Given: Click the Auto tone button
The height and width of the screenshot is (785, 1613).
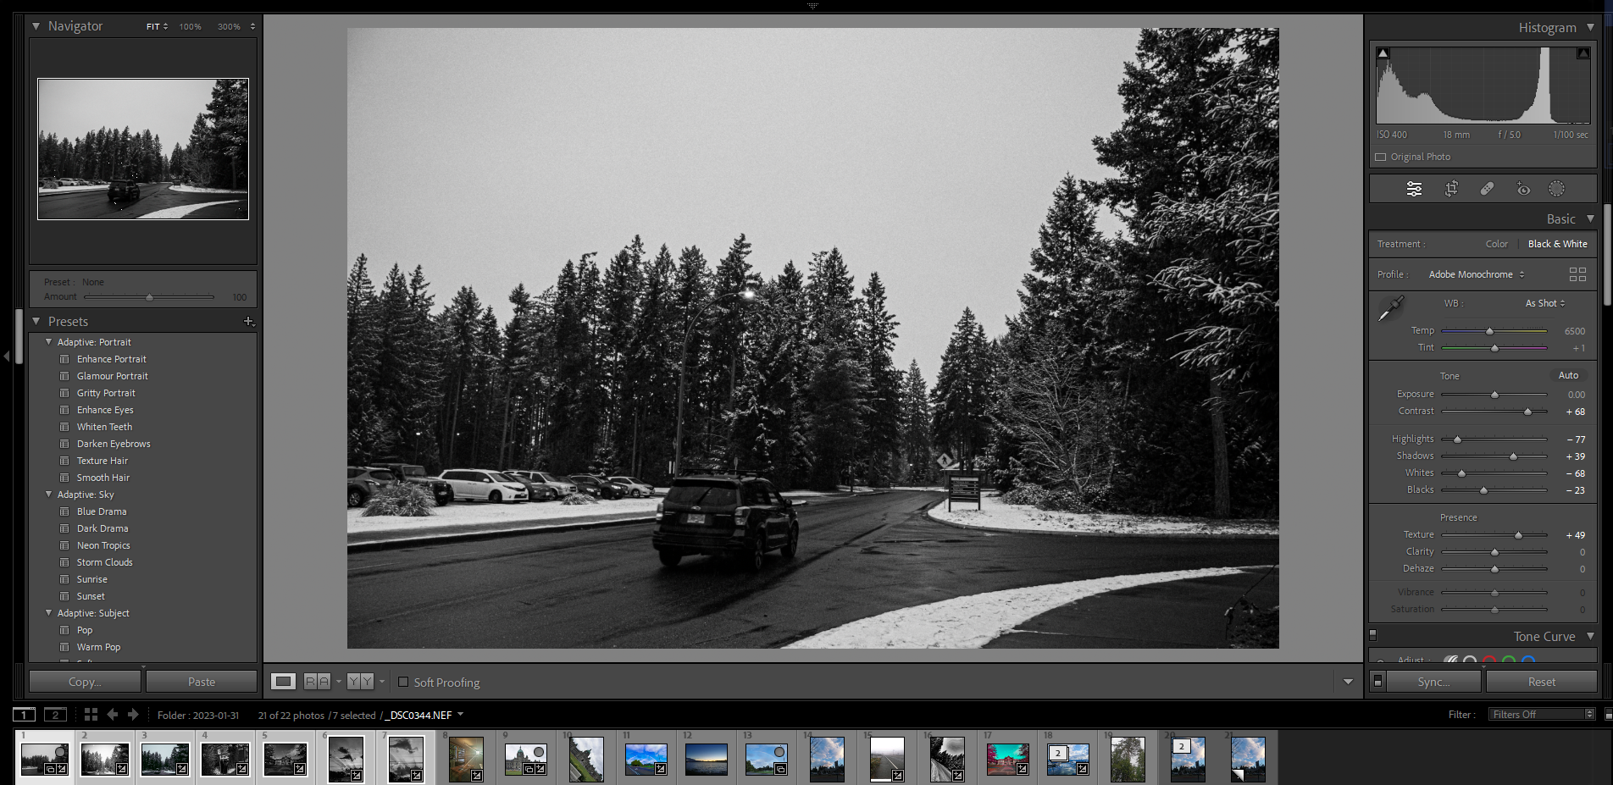Looking at the screenshot, I should (x=1568, y=375).
